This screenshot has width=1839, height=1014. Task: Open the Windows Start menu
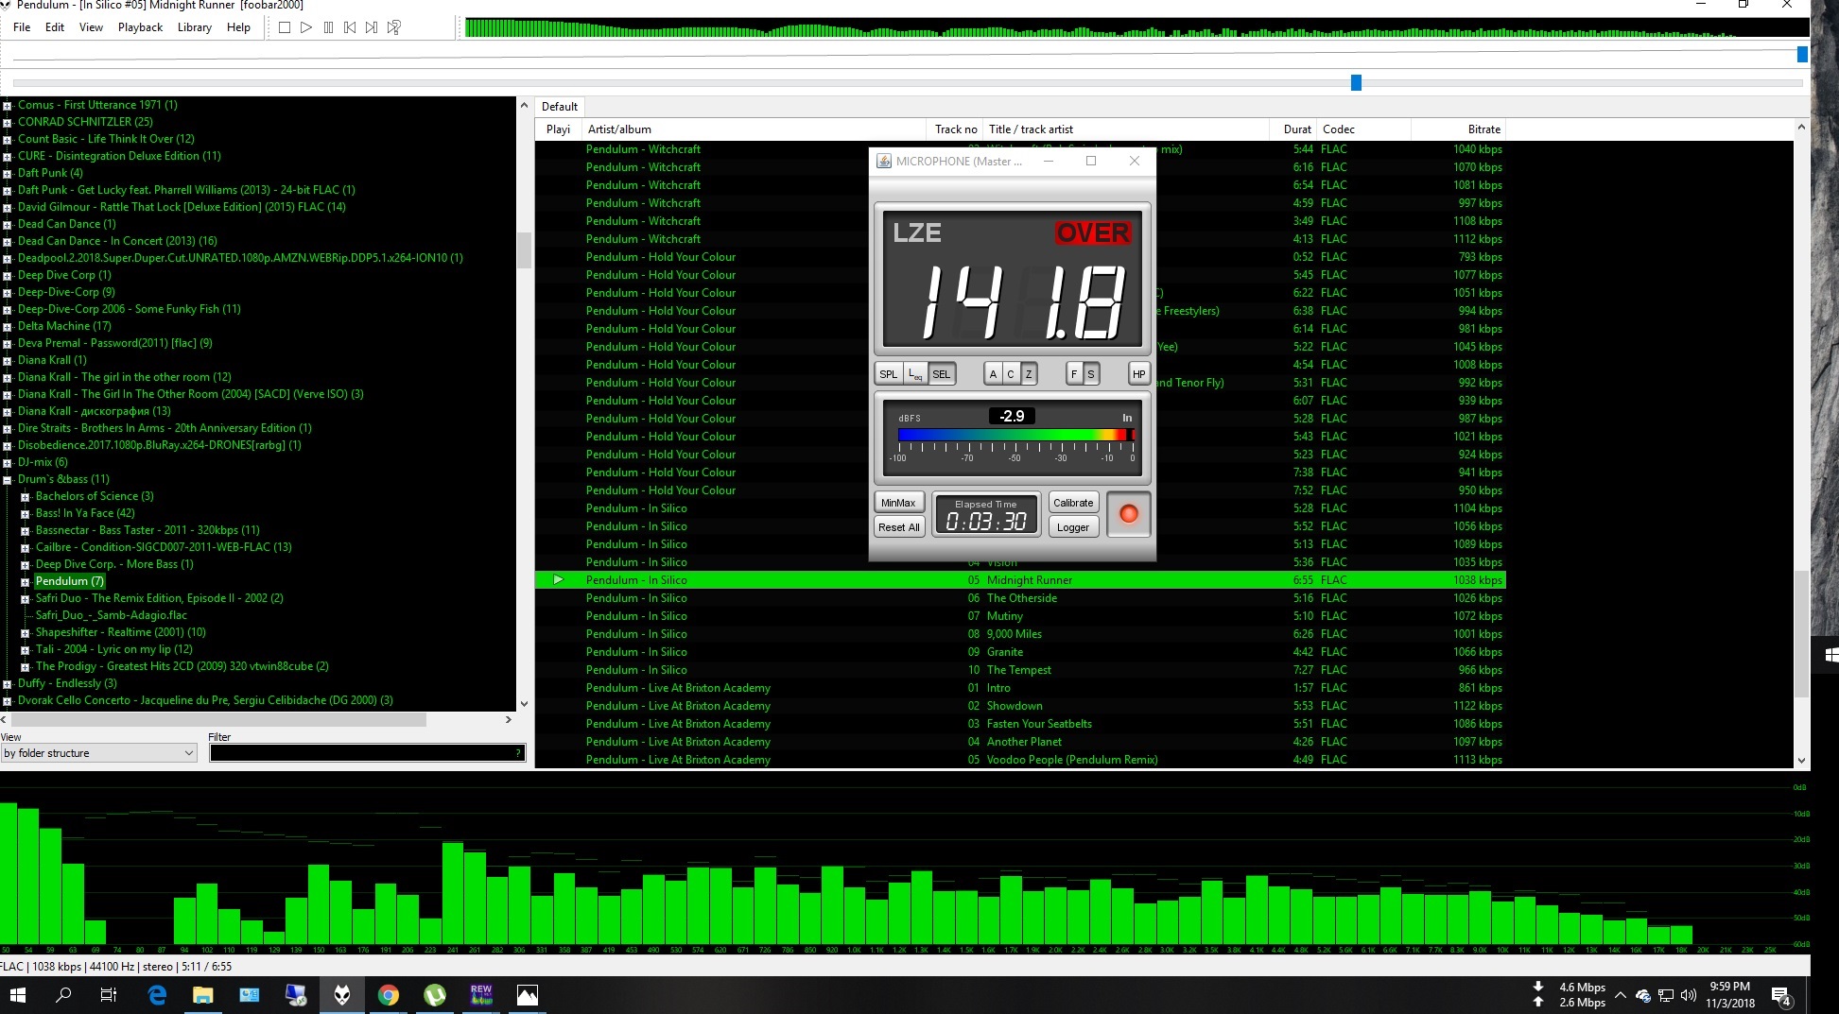point(18,995)
